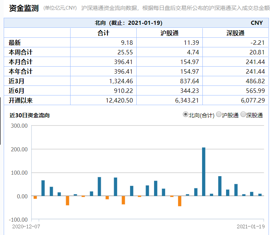Viewport: 270px width, 235px height.
Task: Click the dark handle on left edge
Action: point(1,120)
